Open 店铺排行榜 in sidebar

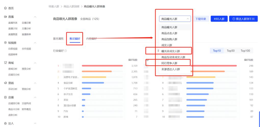tap(14, 103)
